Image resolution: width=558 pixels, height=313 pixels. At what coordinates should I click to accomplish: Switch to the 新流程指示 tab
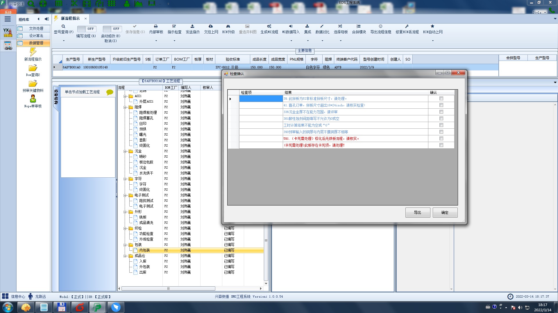pos(70,18)
